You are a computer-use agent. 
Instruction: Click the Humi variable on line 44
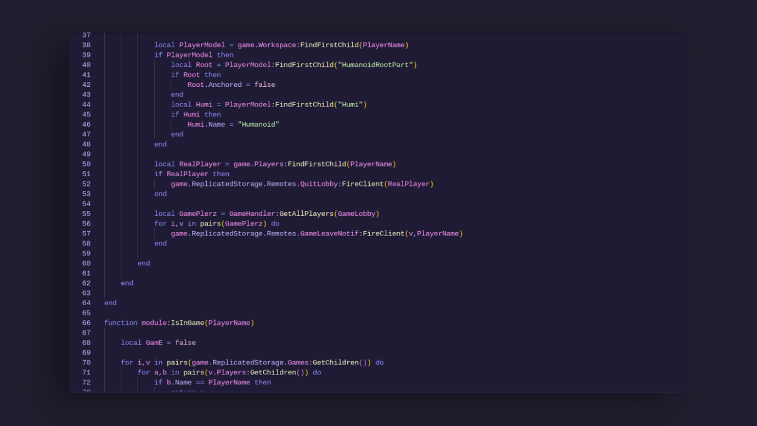click(204, 104)
